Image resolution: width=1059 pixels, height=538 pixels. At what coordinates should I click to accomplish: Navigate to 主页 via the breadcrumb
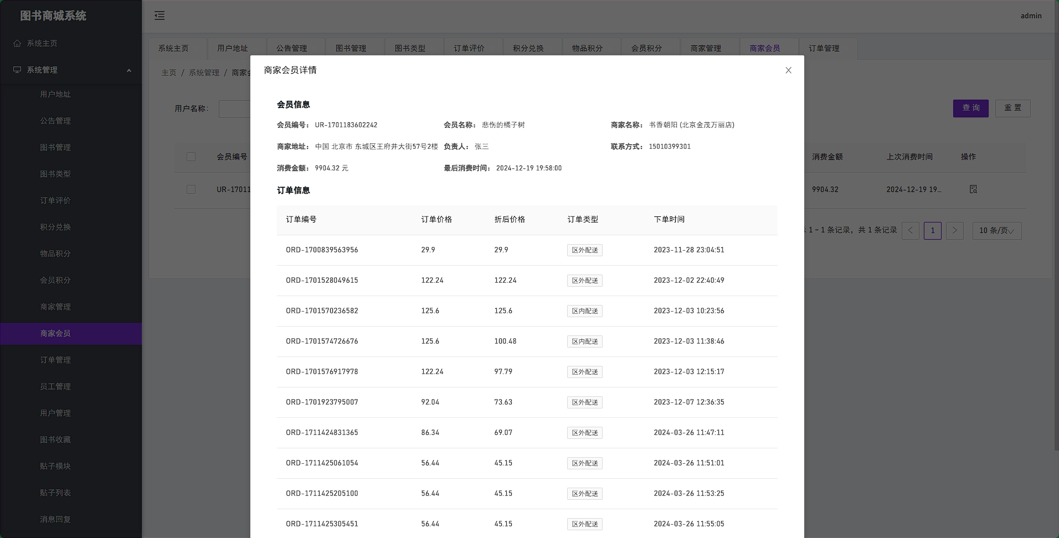[169, 73]
